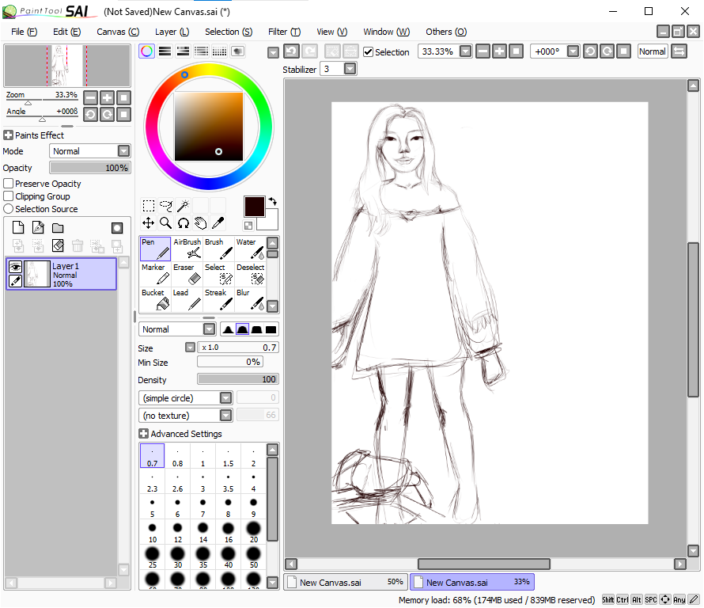
Task: Click navigator zoom-out minus button
Action: pyautogui.click(x=90, y=97)
